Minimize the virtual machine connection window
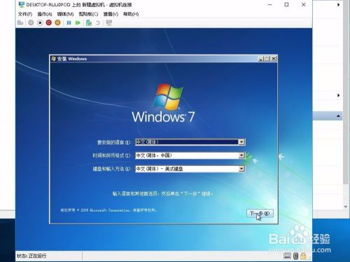This screenshot has height=262, width=350. coord(270,5)
